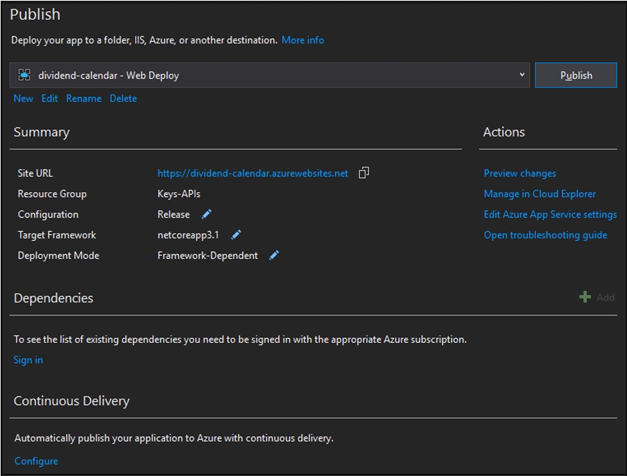Viewport: 627px width, 476px height.
Task: Click Edit Azure App Service settings
Action: coord(550,214)
